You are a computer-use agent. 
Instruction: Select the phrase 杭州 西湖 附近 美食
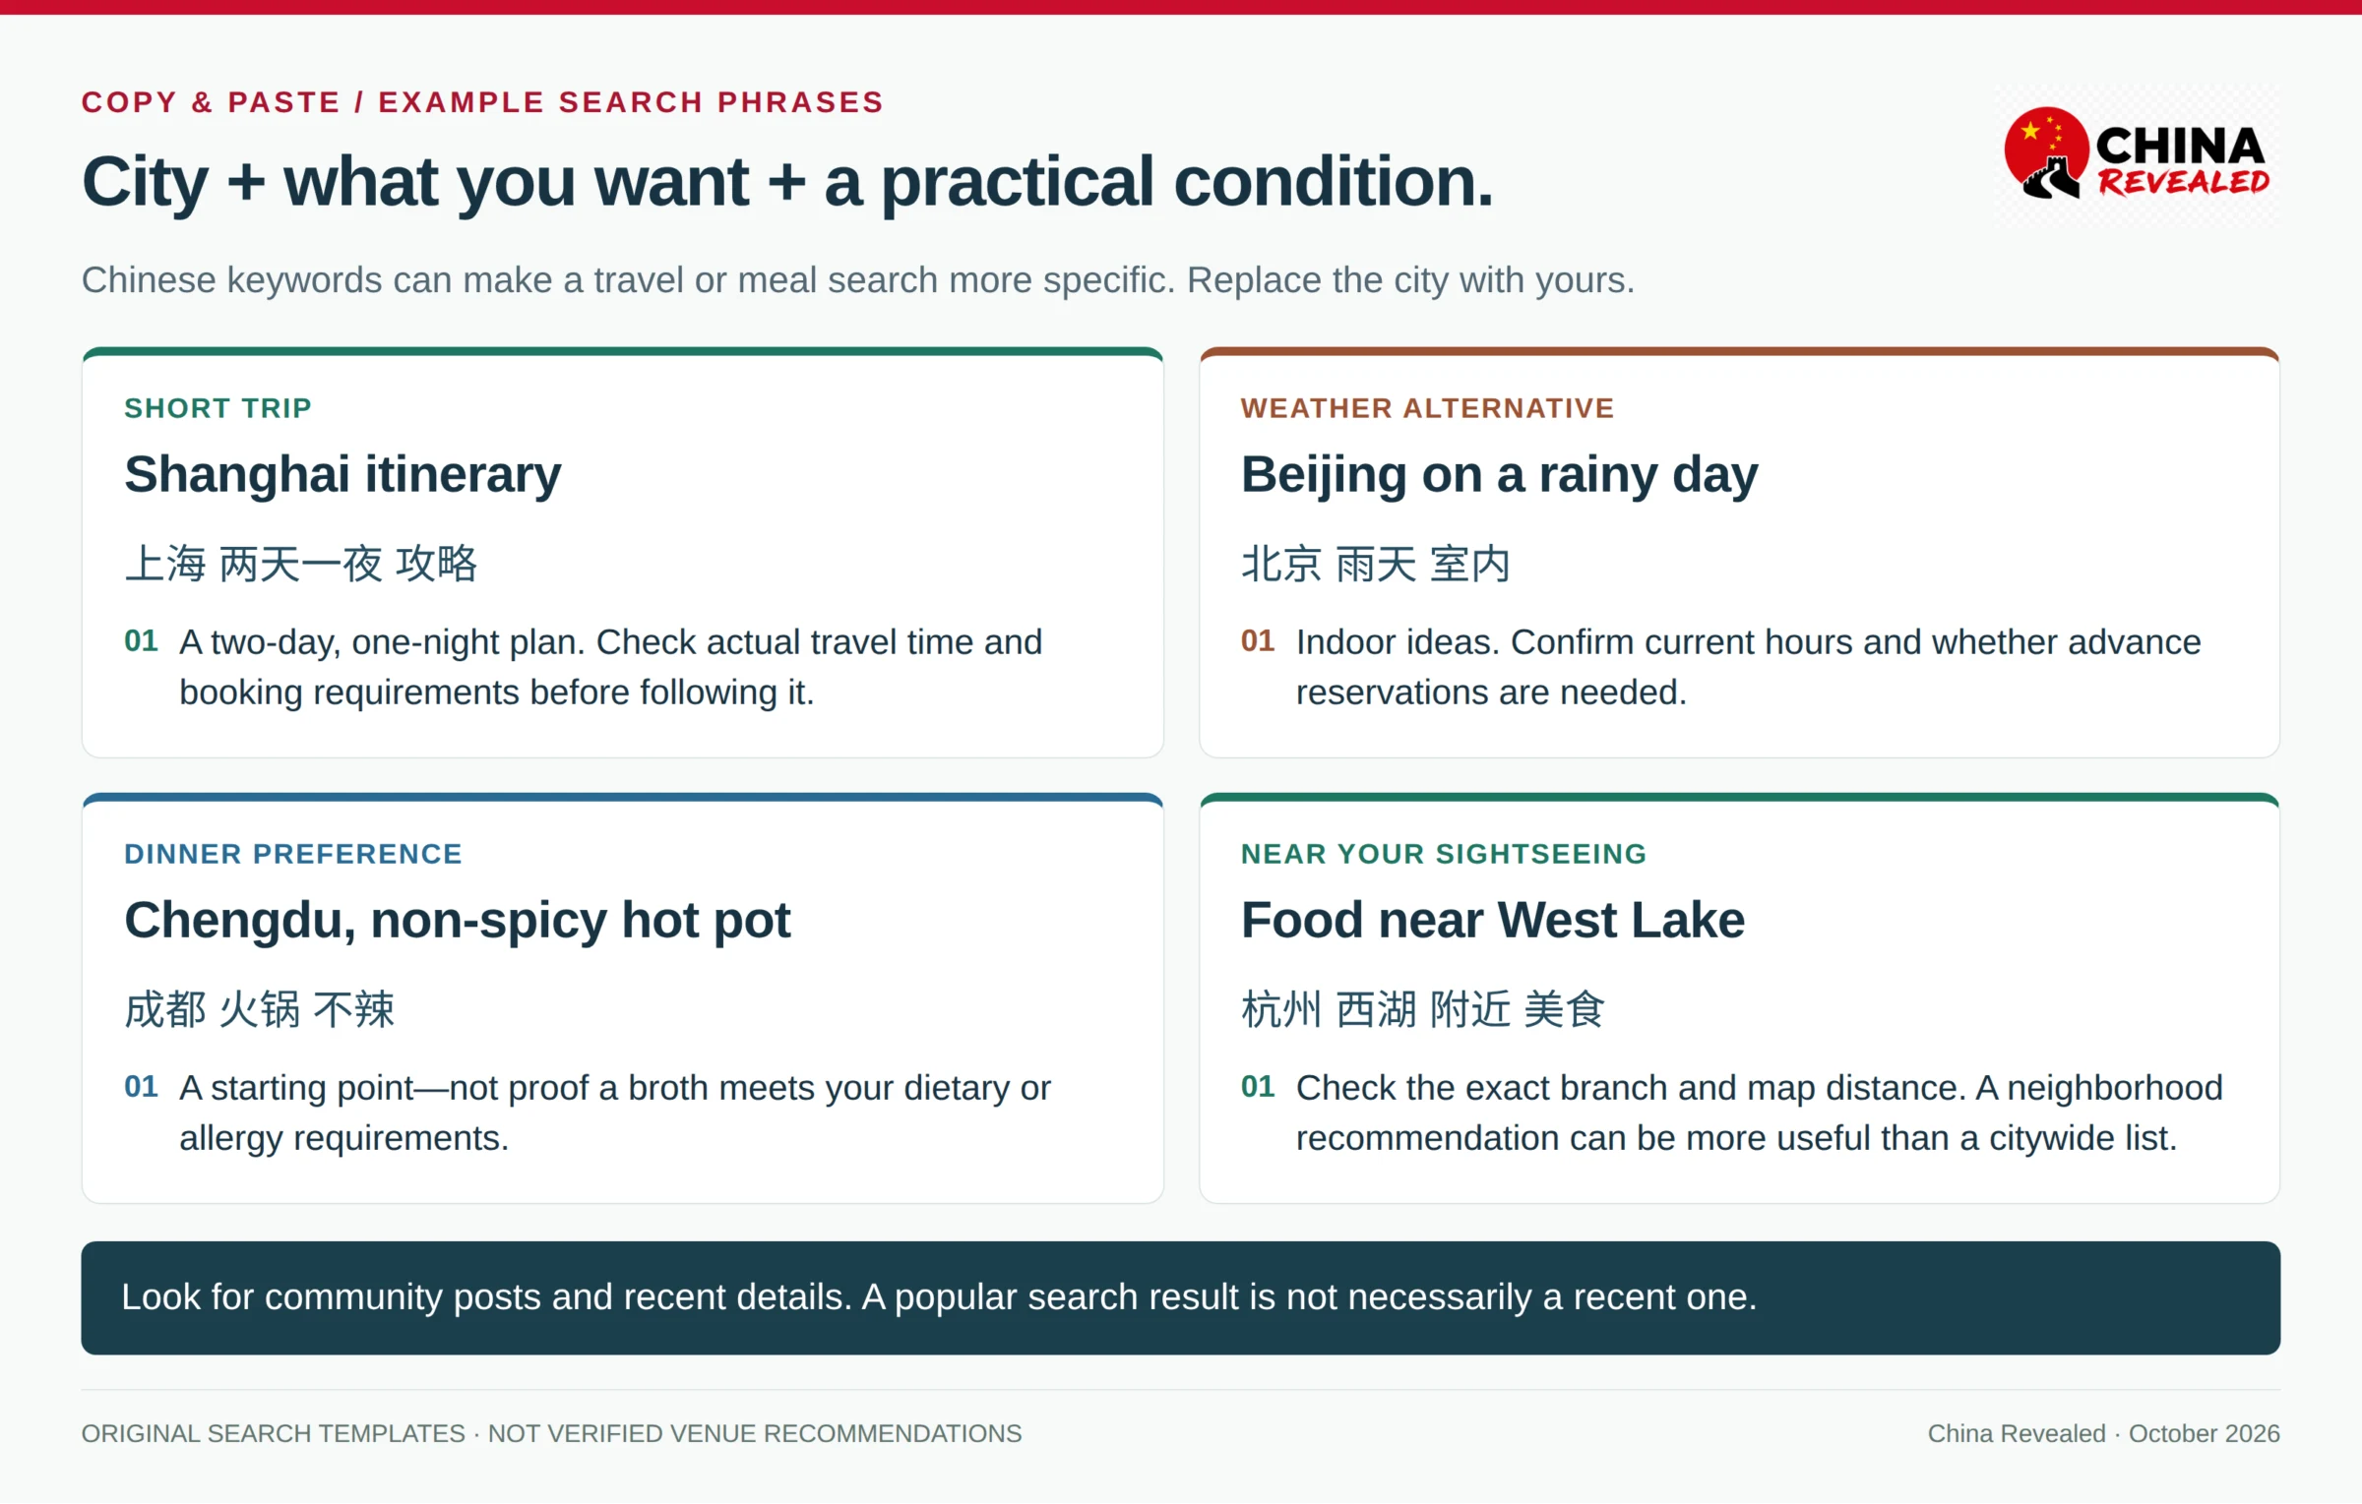point(1422,1010)
